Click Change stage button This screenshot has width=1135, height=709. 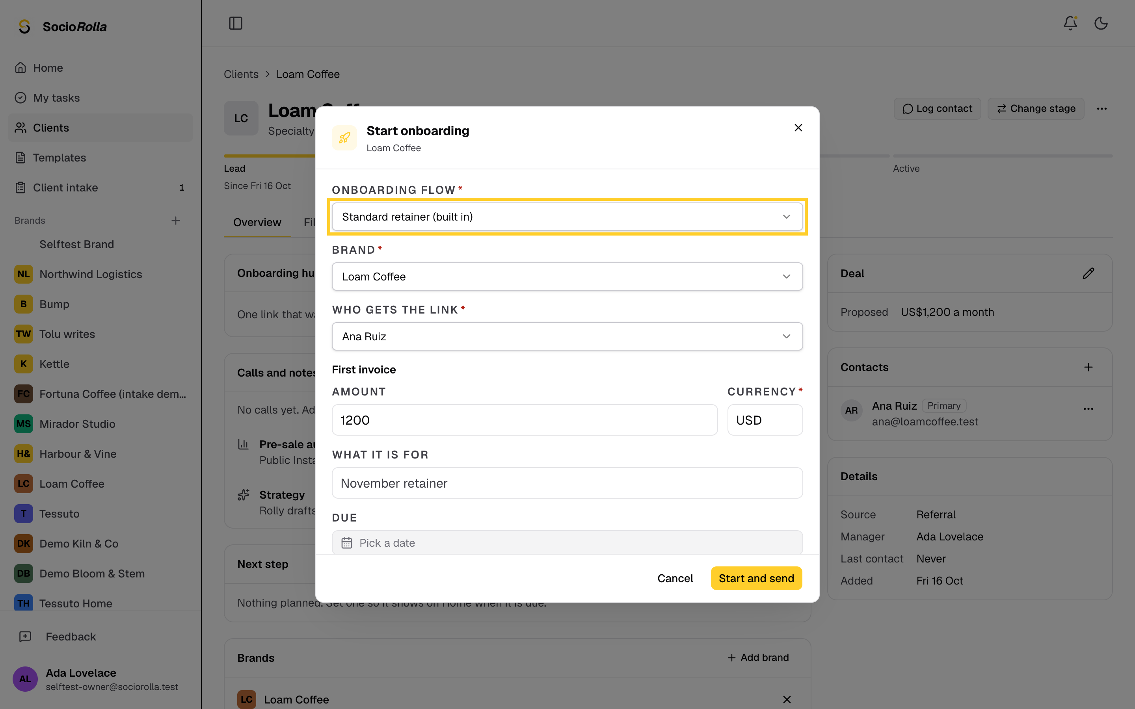tap(1036, 109)
